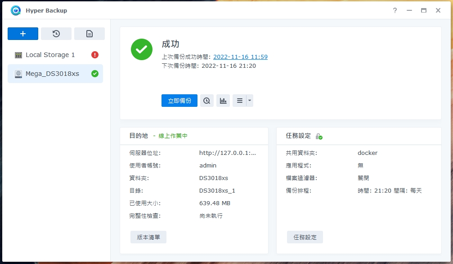453x264 pixels.
Task: Click the red error badge on Local Storage 1
Action: click(95, 55)
